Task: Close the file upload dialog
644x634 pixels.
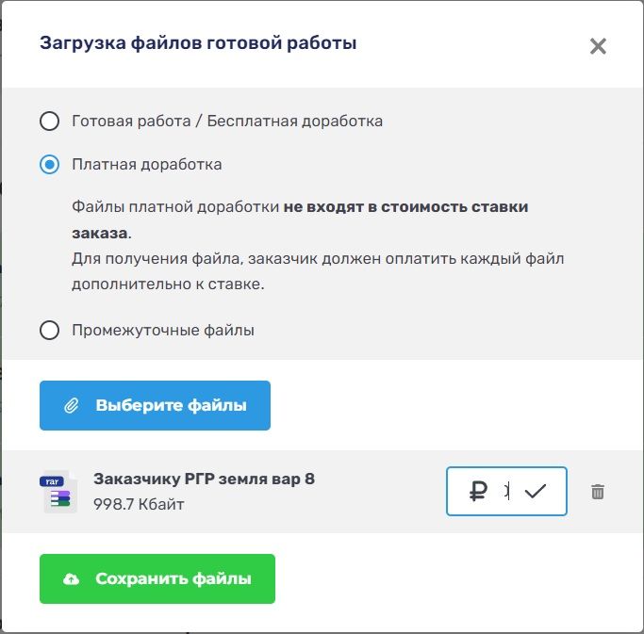Action: (598, 46)
